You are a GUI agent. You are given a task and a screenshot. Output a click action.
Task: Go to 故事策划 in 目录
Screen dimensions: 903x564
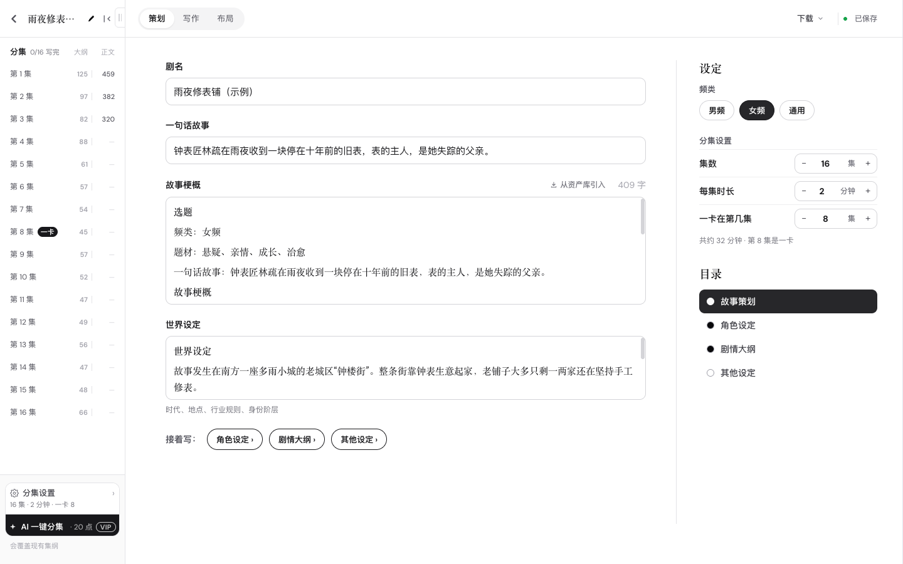[788, 301]
